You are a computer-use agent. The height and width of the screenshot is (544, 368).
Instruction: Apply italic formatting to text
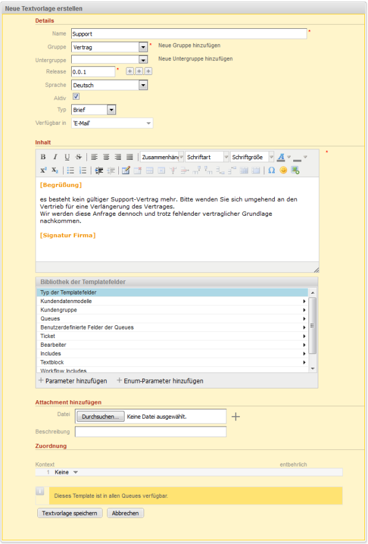tap(55, 157)
